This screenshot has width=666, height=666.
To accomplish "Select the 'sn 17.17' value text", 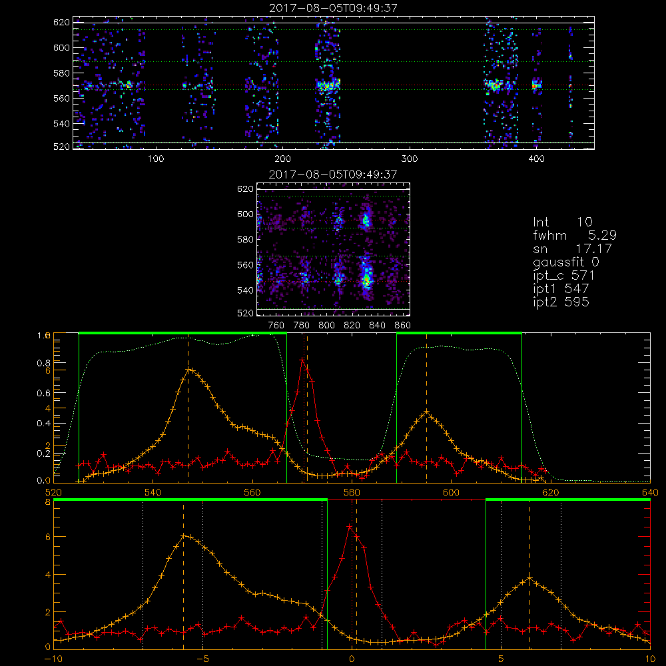I will click(x=572, y=248).
